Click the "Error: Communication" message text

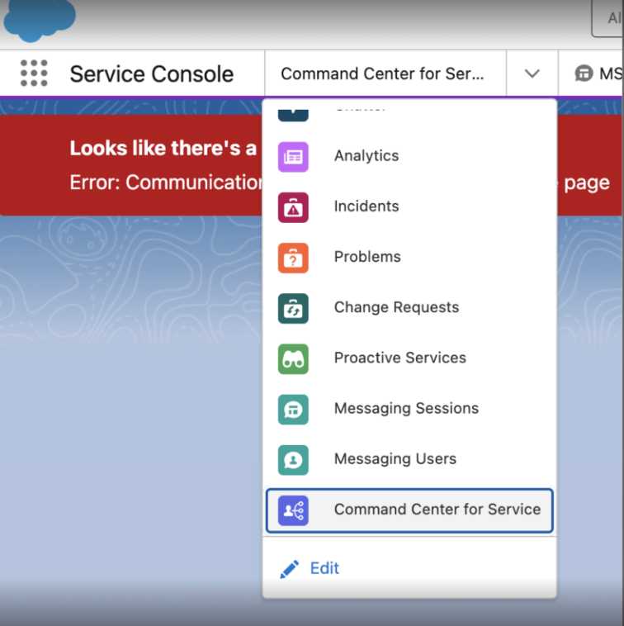[166, 183]
